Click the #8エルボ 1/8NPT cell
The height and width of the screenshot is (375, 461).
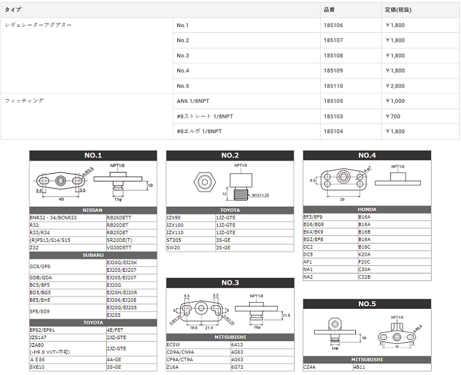point(247,131)
